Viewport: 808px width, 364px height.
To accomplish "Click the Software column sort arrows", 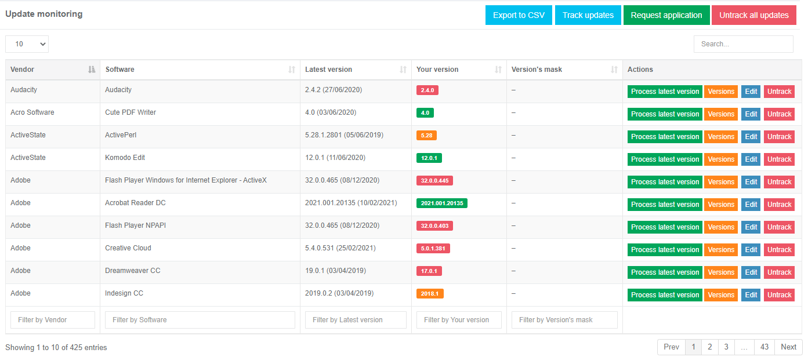I will (292, 70).
